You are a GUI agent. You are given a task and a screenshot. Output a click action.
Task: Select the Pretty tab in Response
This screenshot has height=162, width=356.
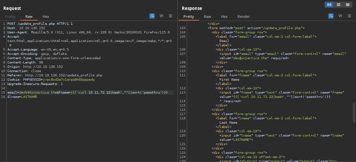coord(188,17)
